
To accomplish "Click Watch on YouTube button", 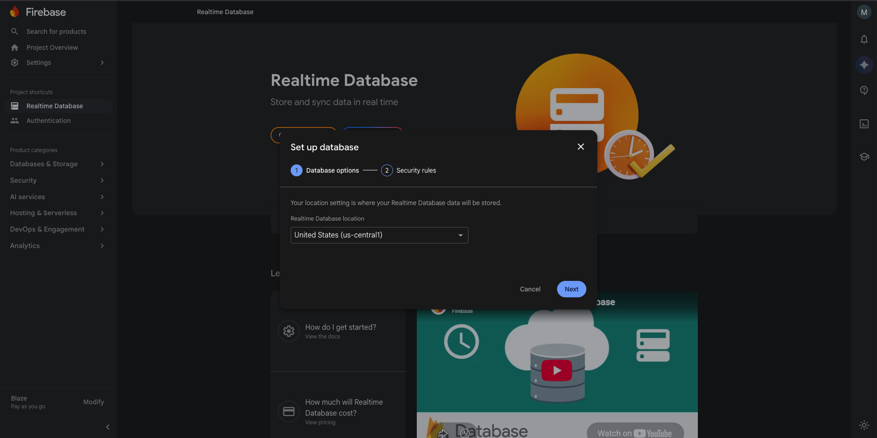I will (635, 431).
